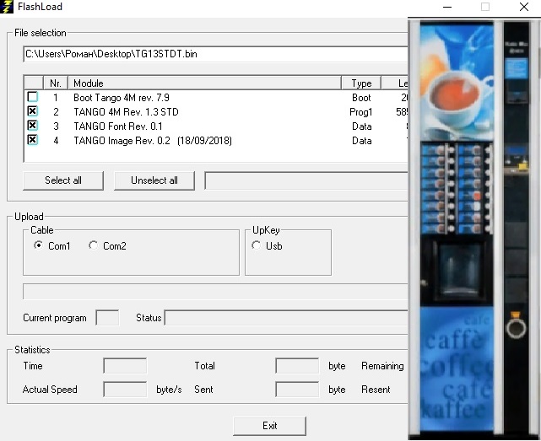This screenshot has width=541, height=441.
Task: Click the Module column header
Action: tap(204, 83)
